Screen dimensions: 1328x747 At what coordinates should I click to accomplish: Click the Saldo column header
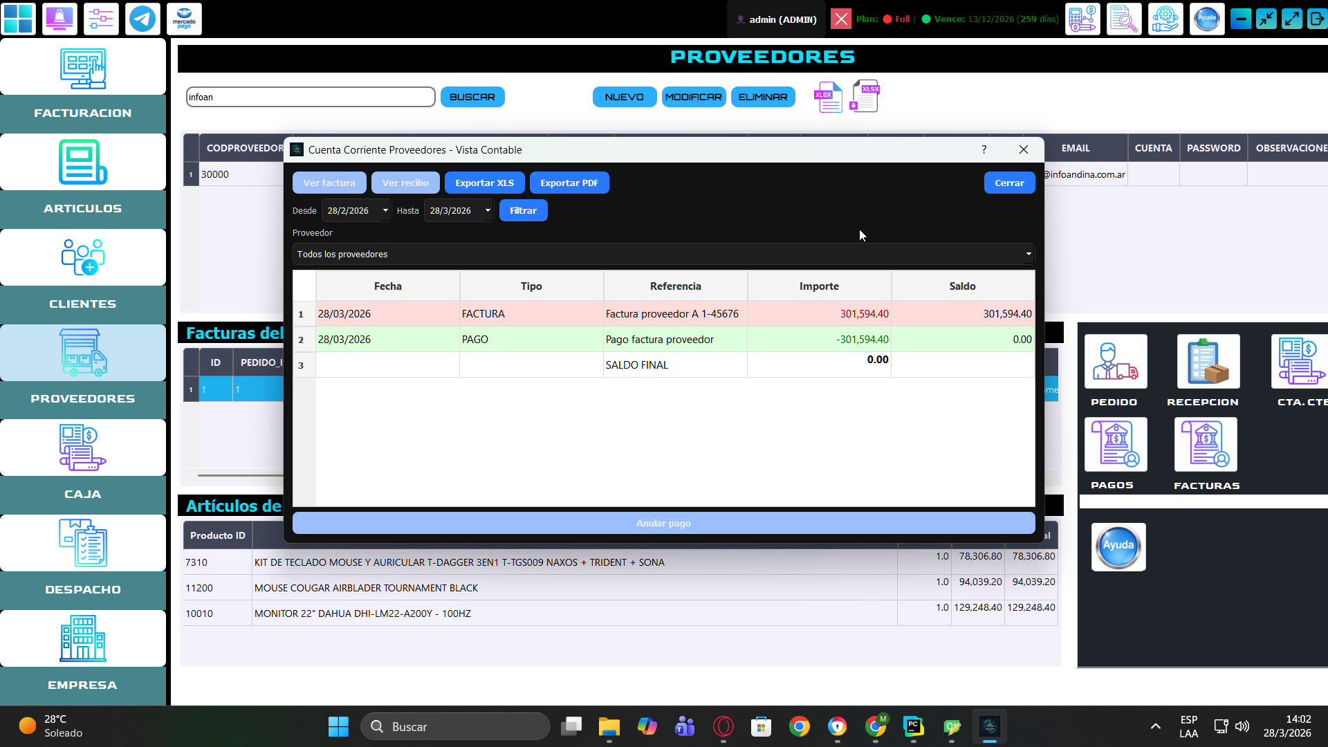click(x=962, y=286)
